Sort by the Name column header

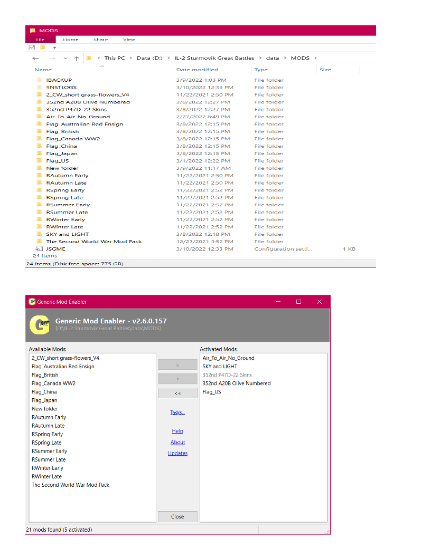(43, 70)
